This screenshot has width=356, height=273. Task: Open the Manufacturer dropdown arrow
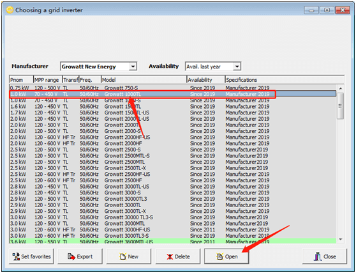[x=133, y=66]
